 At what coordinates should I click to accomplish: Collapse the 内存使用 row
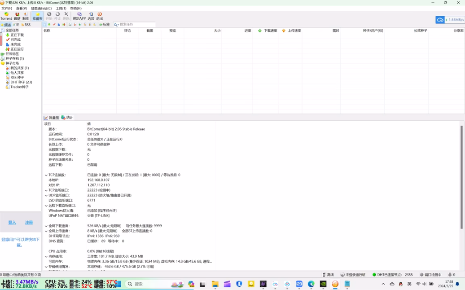[46, 256]
